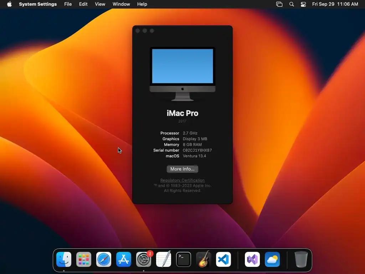Open System Settings from the Dock

point(144,259)
